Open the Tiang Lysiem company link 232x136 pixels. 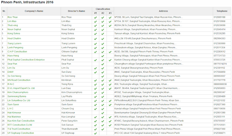click(x=14, y=43)
